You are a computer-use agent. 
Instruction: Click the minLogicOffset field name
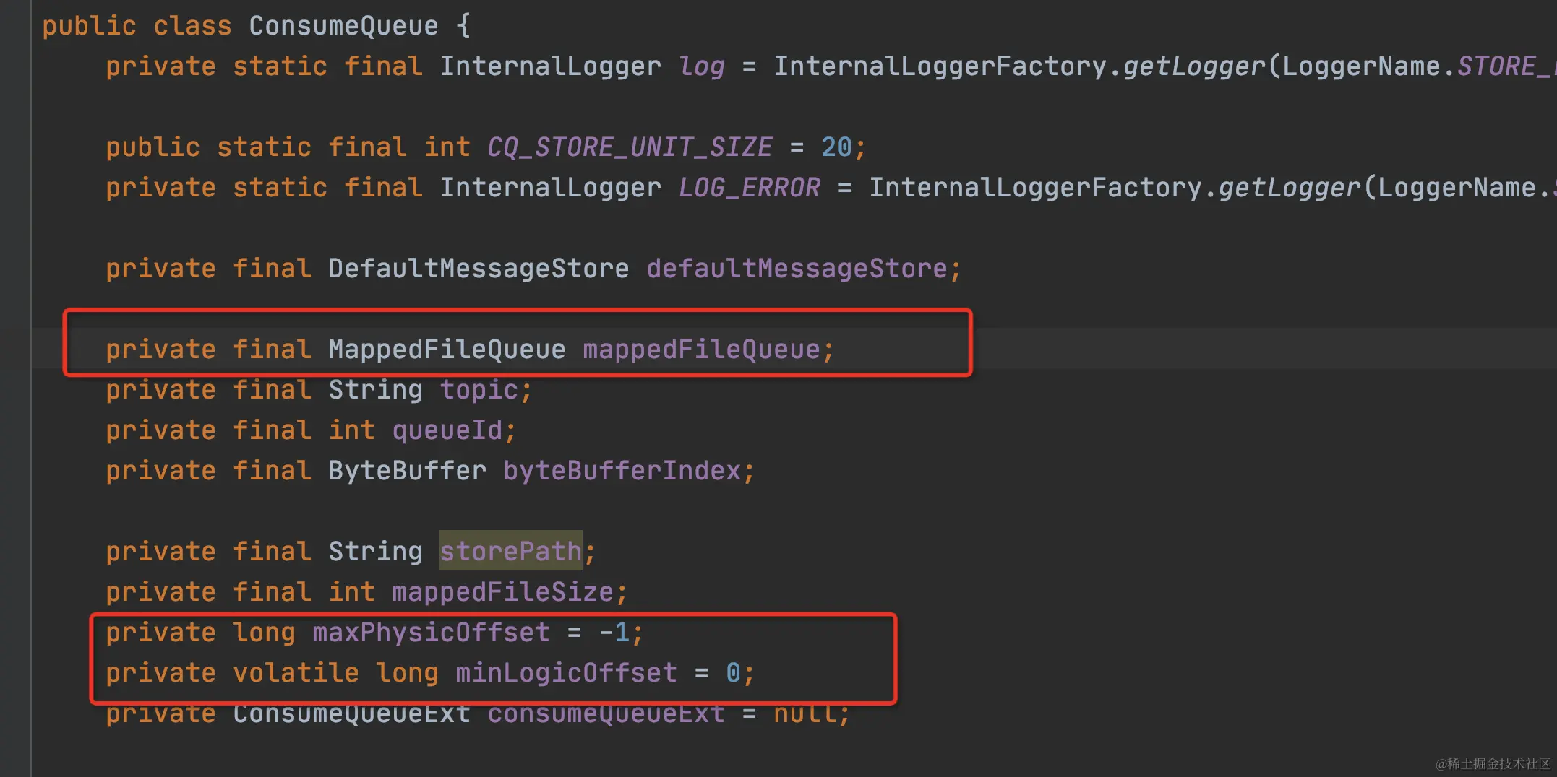coord(566,673)
